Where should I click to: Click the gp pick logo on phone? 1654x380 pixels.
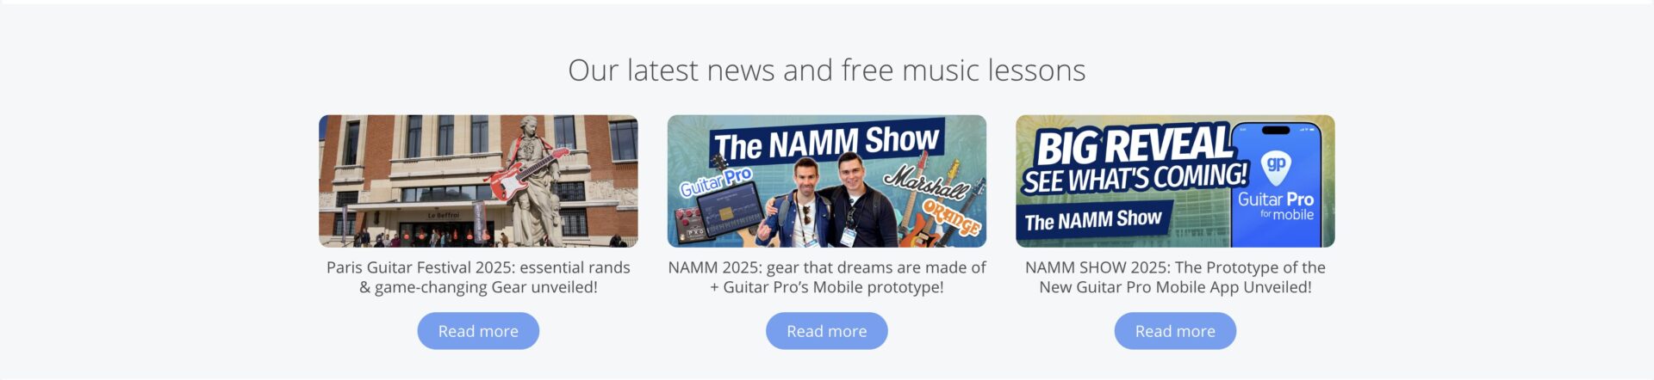pos(1276,168)
